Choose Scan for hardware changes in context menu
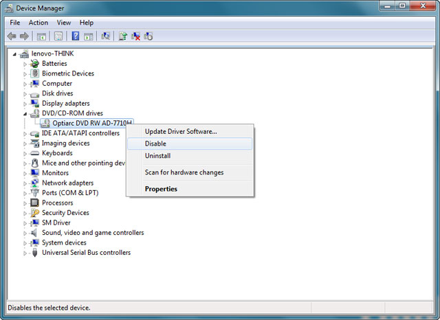 (190, 172)
